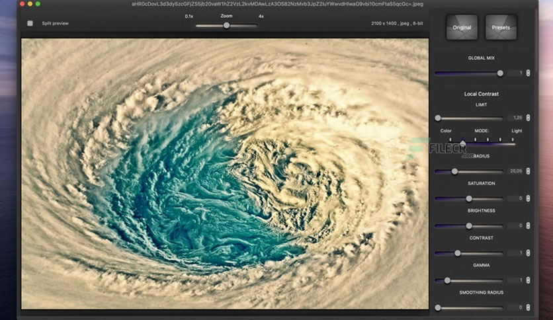The image size is (553, 320).
Task: Click the Global Mix slider handle
Action: pos(500,73)
